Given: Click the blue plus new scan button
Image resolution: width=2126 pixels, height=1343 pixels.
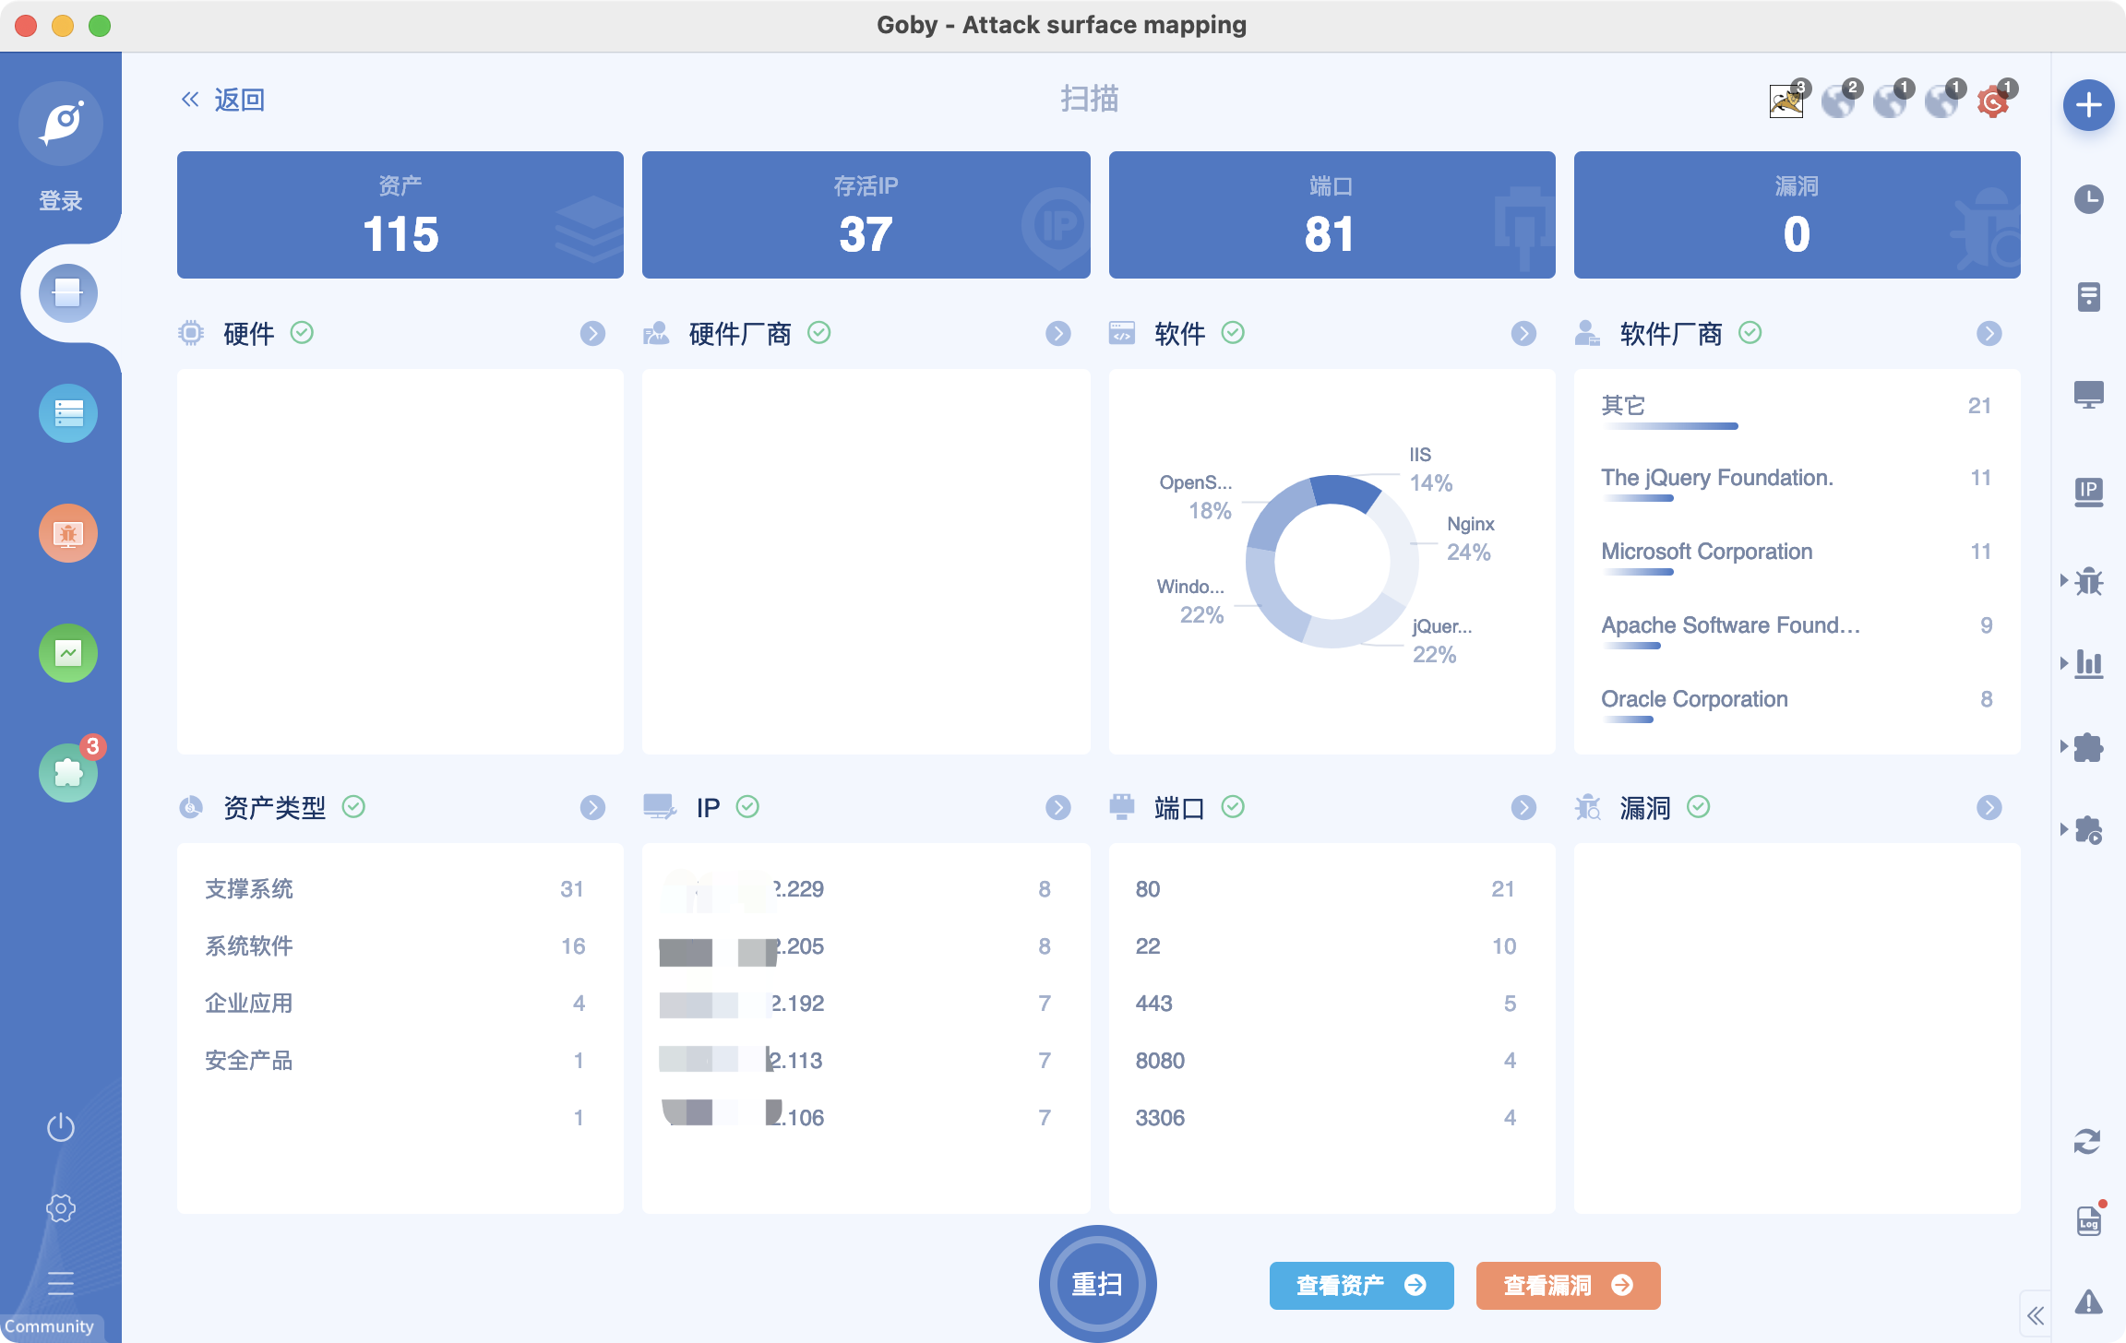Looking at the screenshot, I should pyautogui.click(x=2088, y=105).
